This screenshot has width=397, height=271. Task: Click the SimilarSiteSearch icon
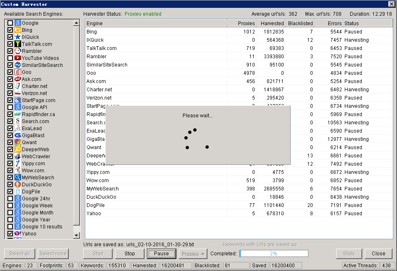pyautogui.click(x=17, y=65)
